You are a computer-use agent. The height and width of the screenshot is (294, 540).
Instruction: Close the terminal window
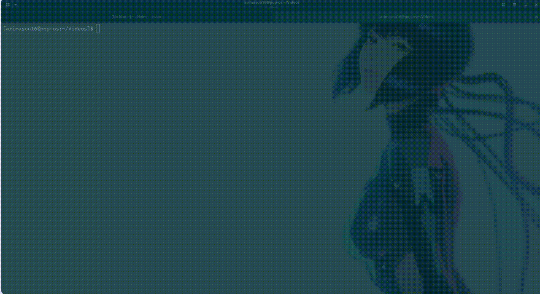point(536,5)
